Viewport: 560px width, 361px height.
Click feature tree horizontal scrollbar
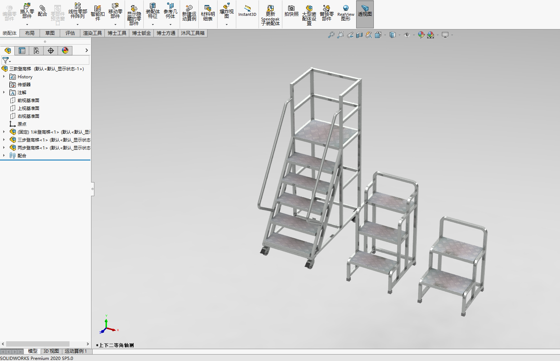click(38, 344)
